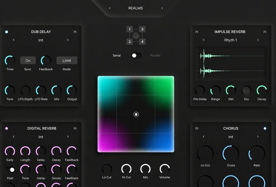This screenshot has height=187, width=276.
Task: Click the Dub Delay Output knob
Action: point(72,90)
